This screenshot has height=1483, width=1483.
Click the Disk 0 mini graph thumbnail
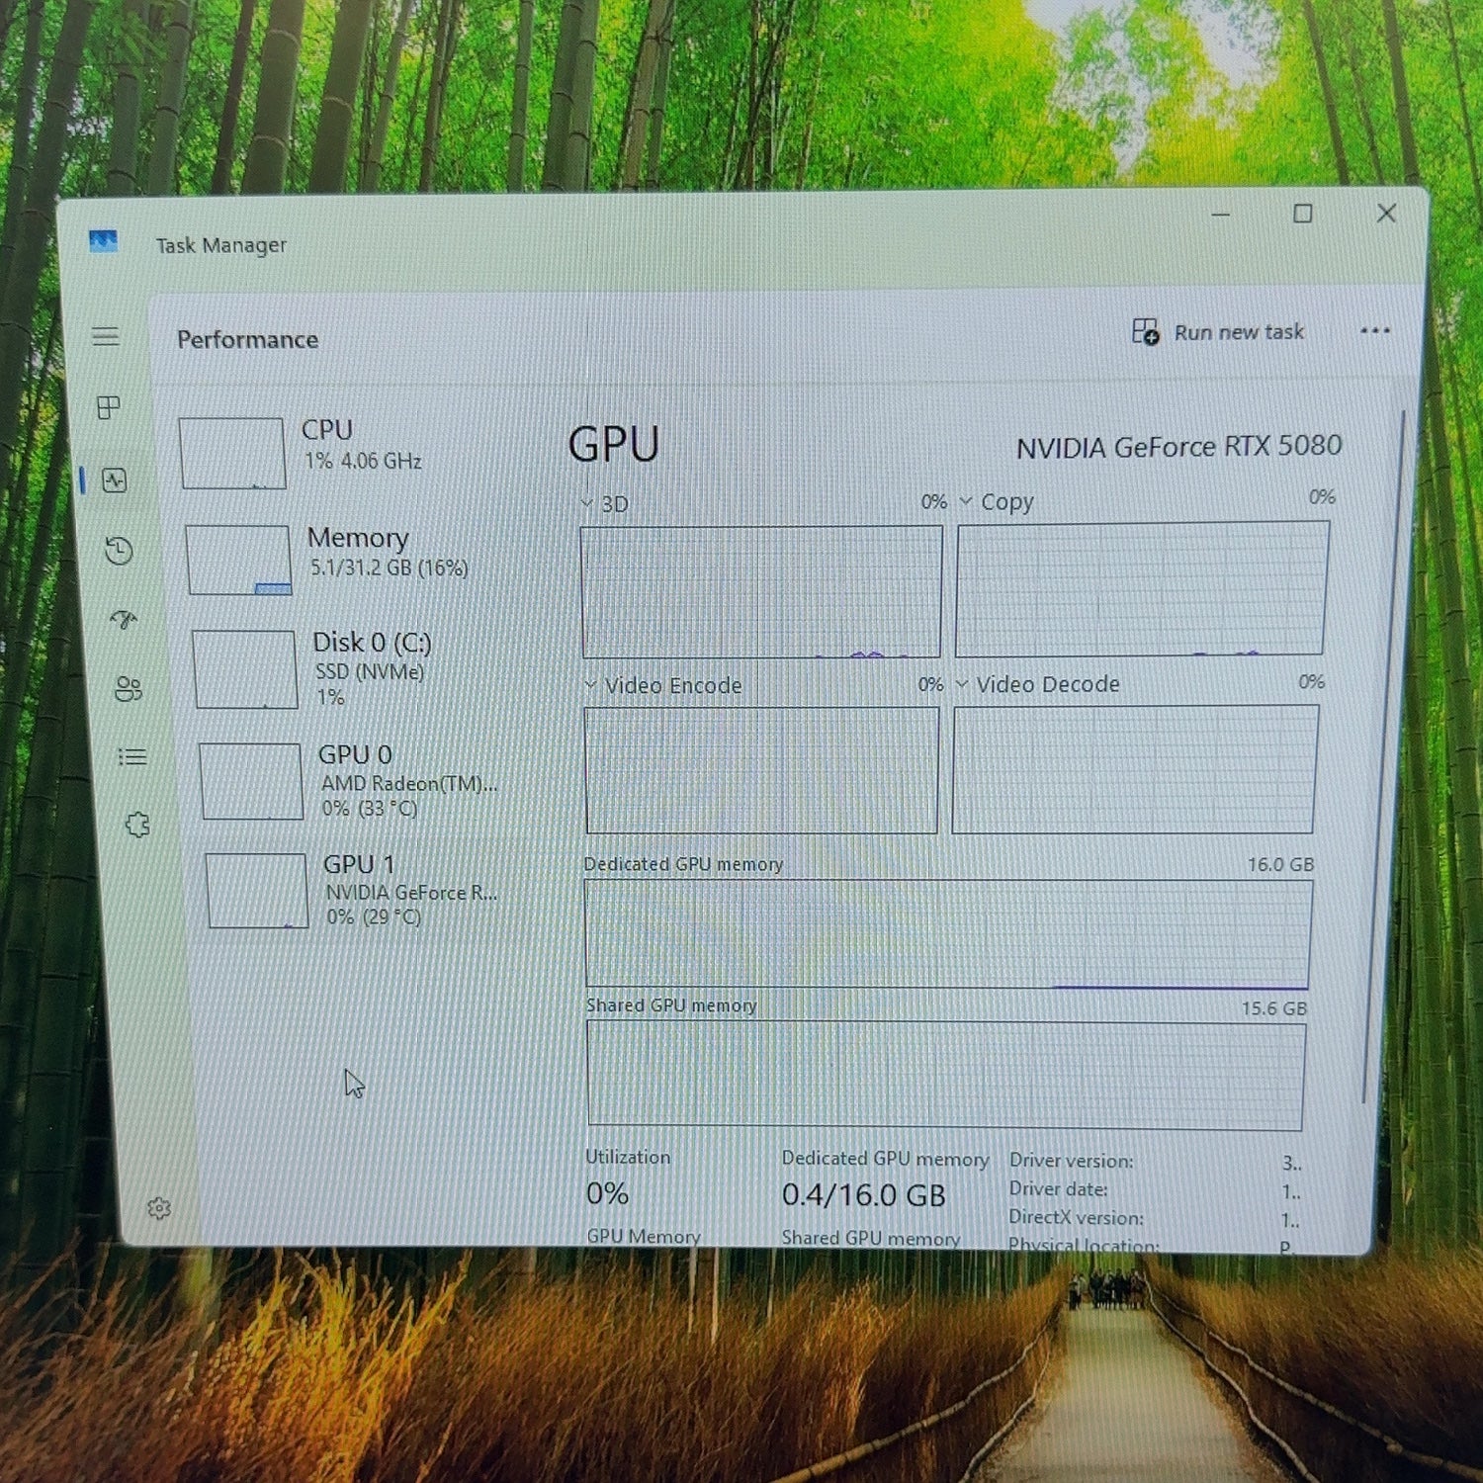click(x=245, y=669)
